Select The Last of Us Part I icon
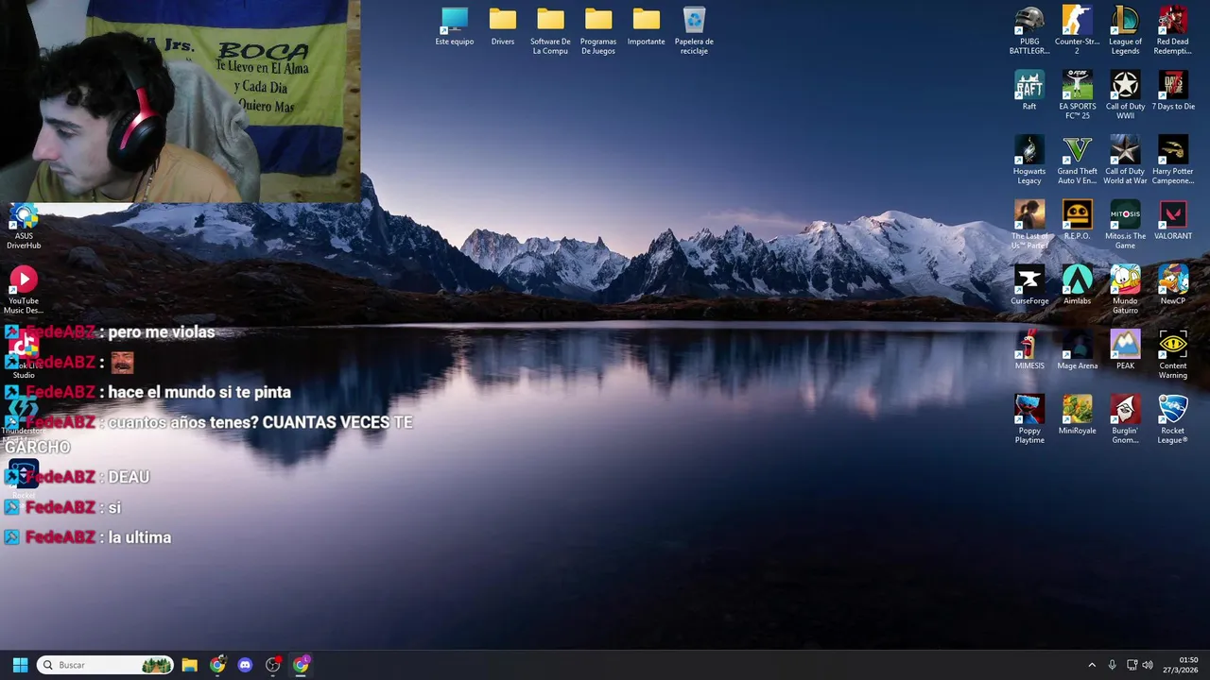The width and height of the screenshot is (1210, 680). coord(1029,225)
